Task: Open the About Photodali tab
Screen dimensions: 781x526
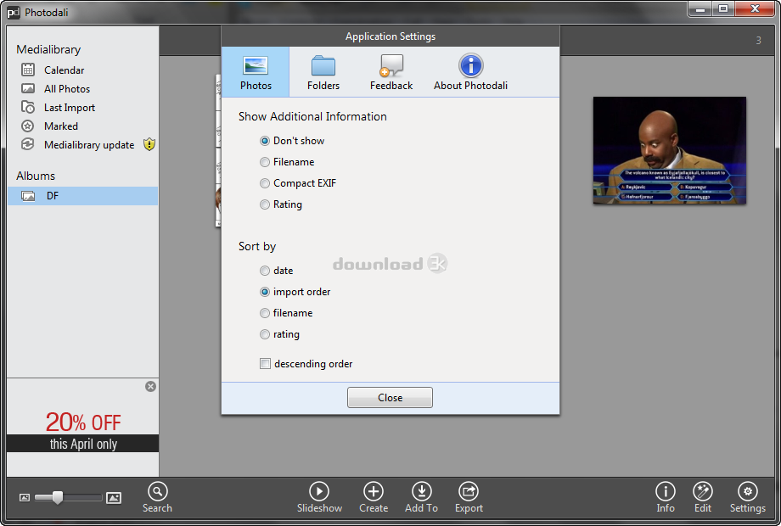Action: click(x=470, y=72)
